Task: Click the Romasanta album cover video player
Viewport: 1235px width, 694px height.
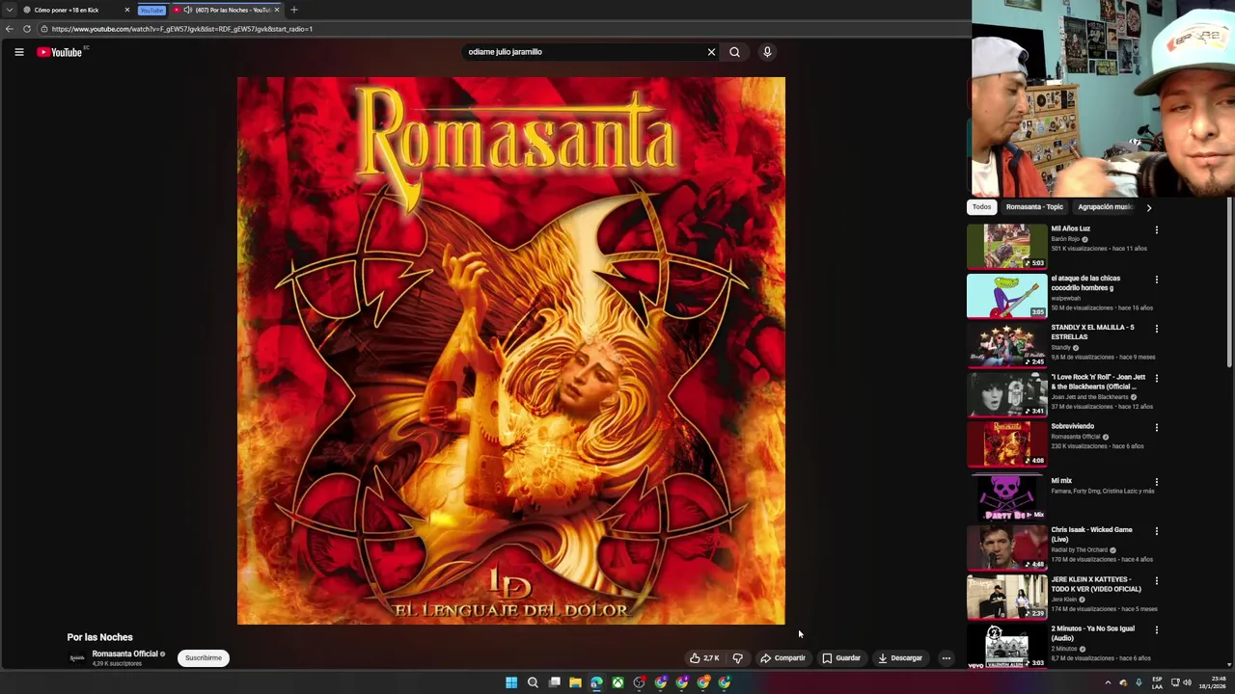Action: click(x=511, y=351)
